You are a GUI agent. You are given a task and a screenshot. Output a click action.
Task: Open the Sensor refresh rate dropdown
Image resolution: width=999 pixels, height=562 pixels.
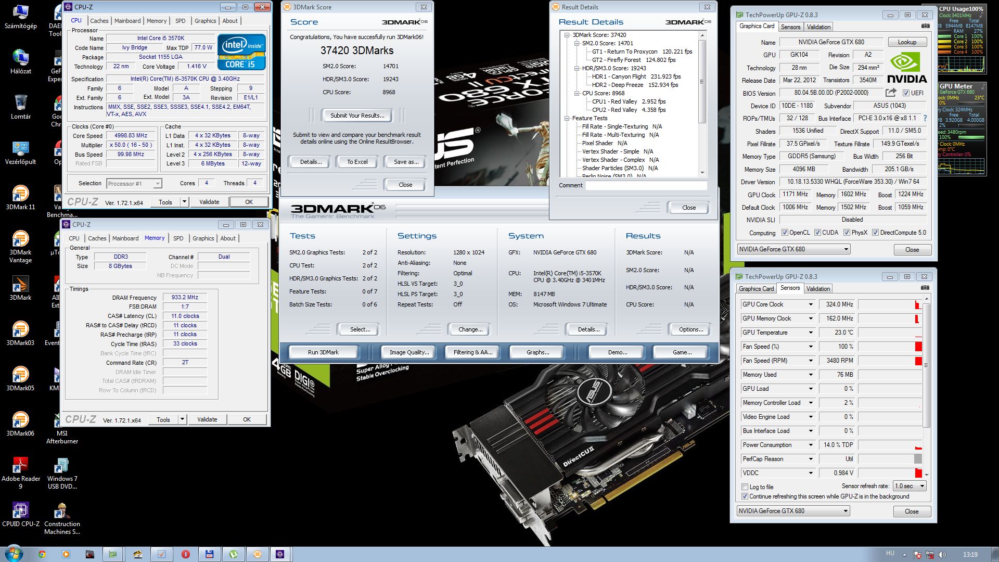pyautogui.click(x=910, y=486)
